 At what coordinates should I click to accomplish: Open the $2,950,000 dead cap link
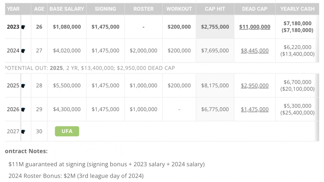tap(255, 86)
